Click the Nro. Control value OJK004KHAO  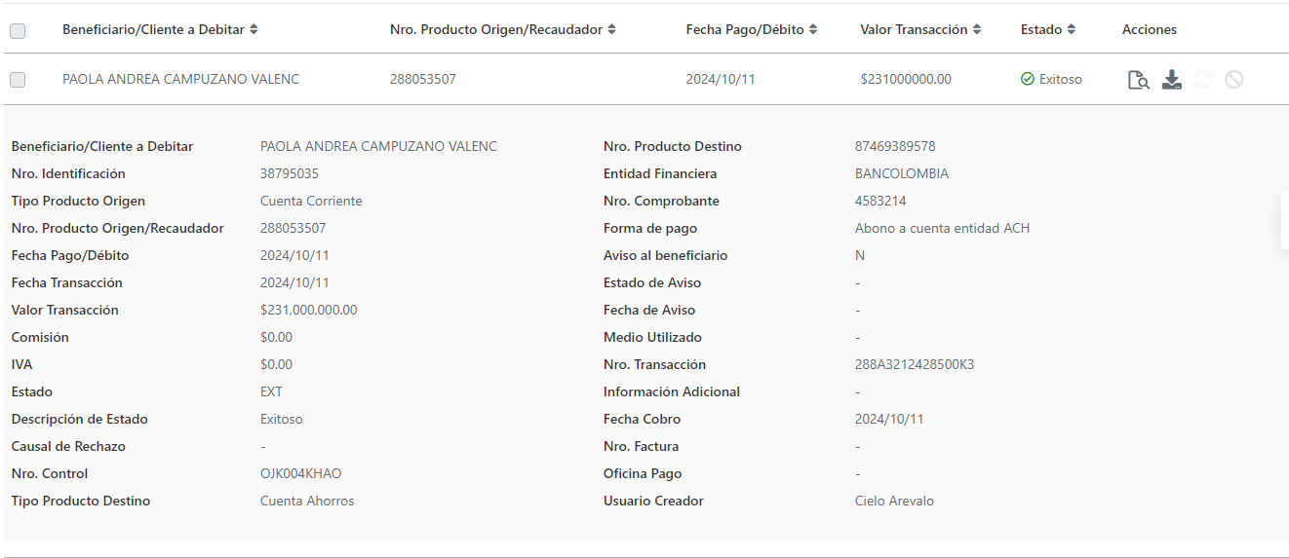[301, 474]
